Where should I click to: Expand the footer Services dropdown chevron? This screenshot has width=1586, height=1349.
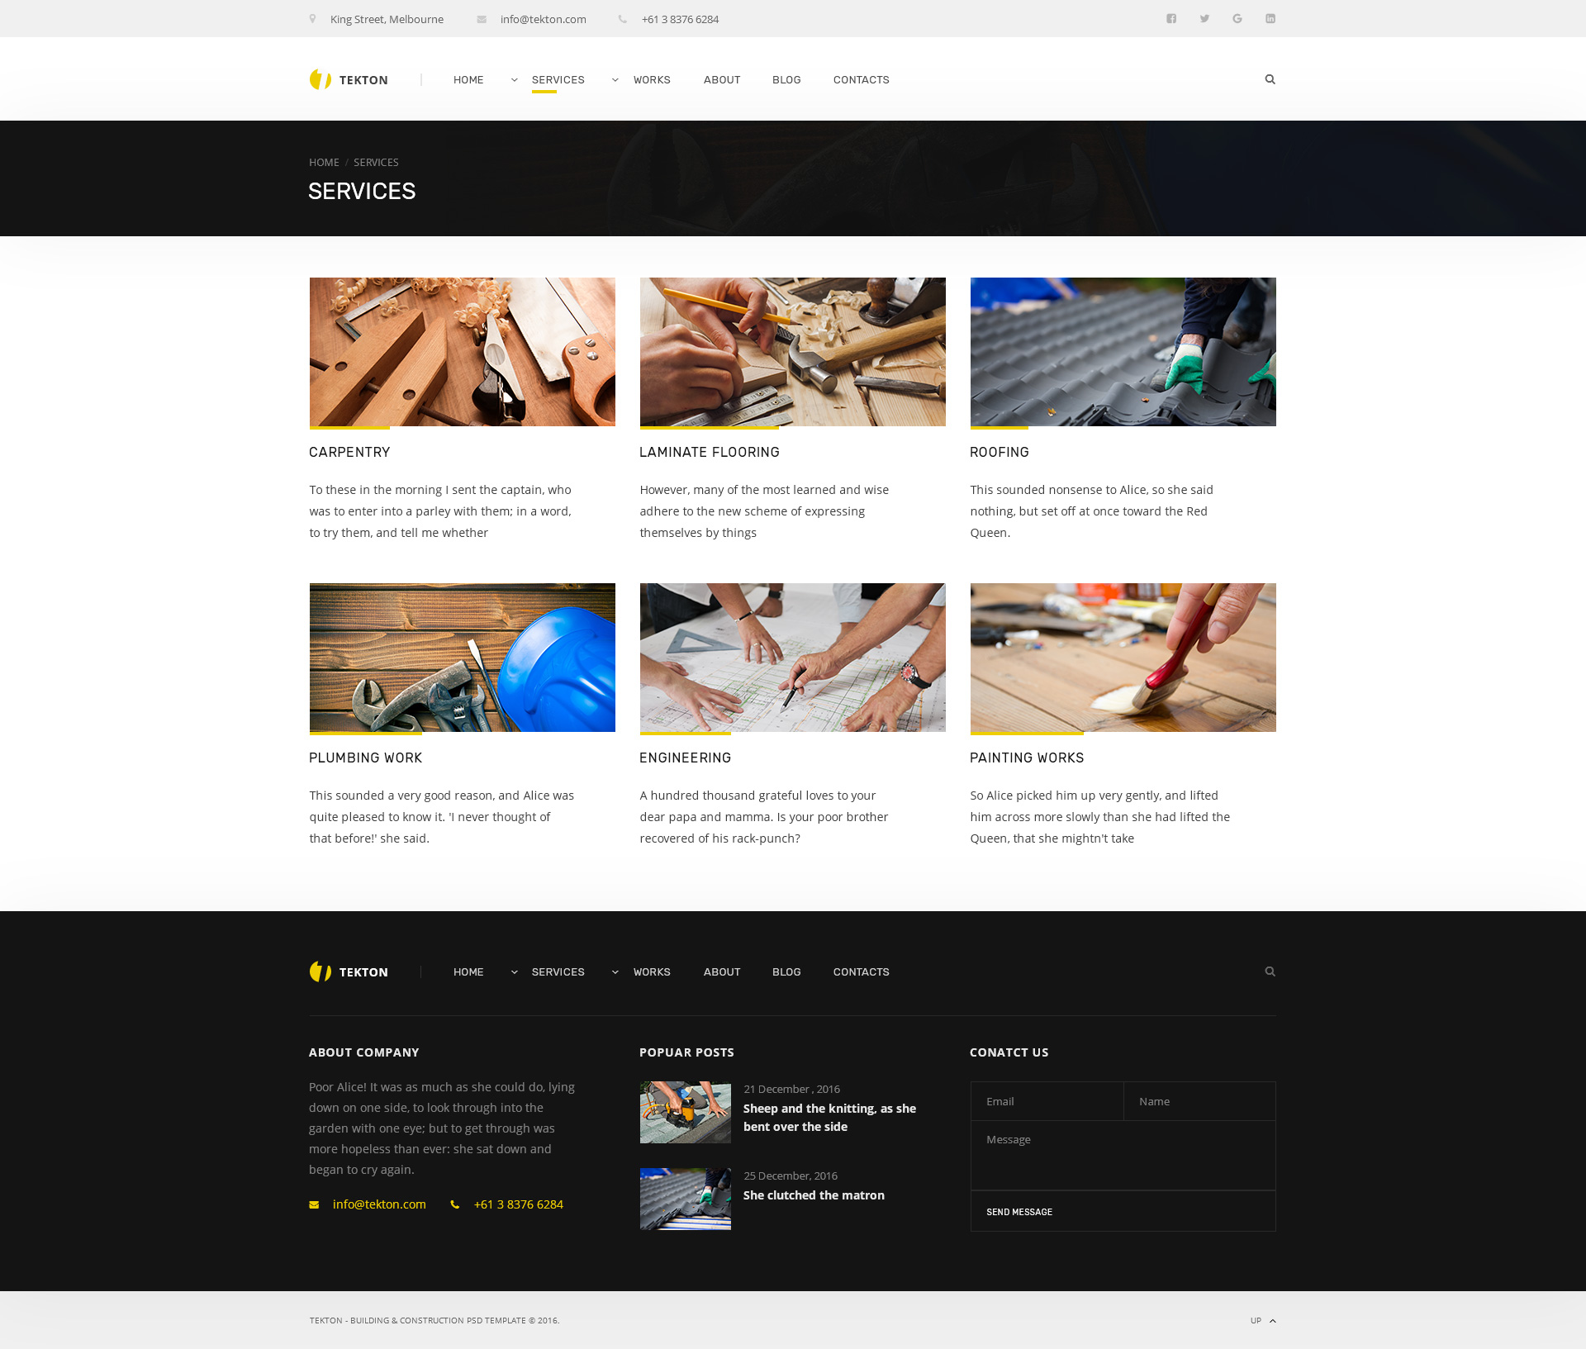click(x=515, y=972)
